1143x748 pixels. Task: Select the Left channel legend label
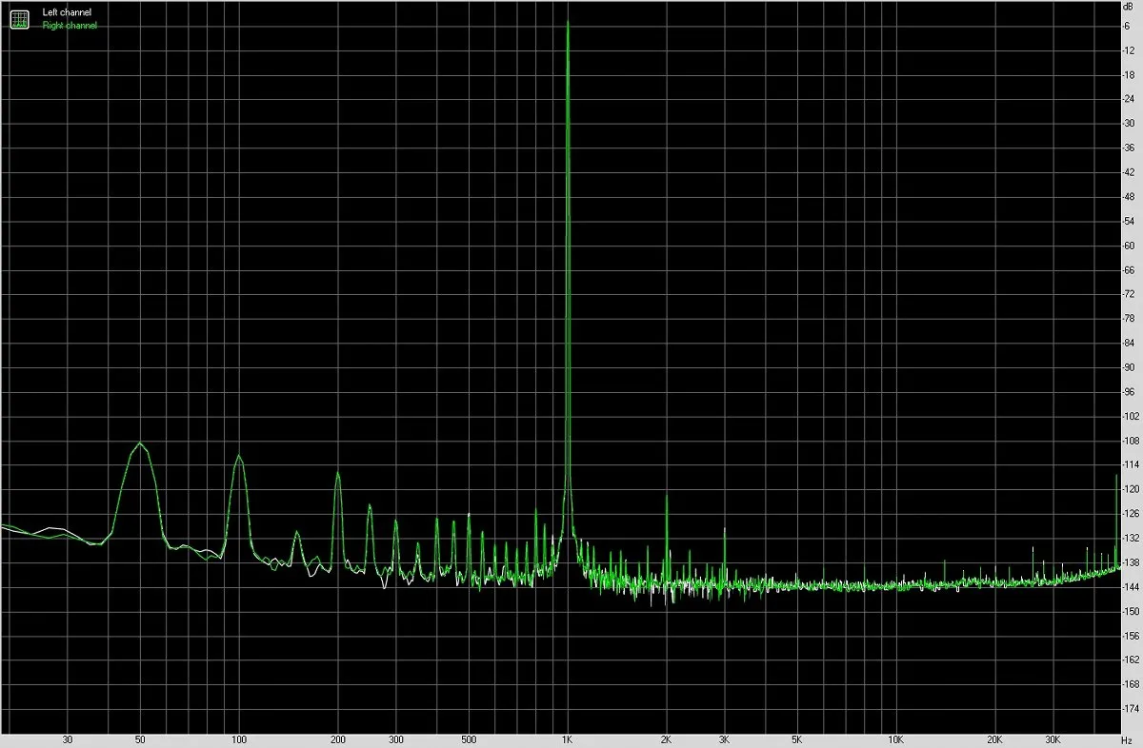[68, 12]
